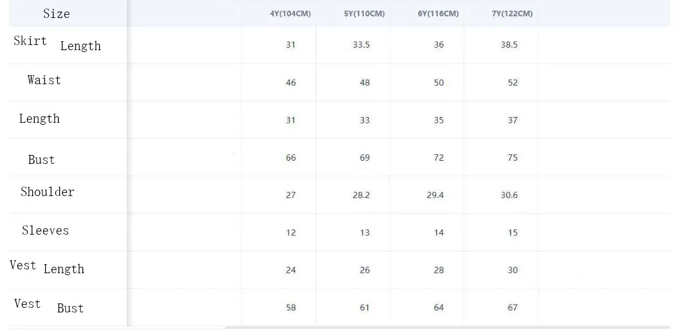
Task: Select the Vest Bust row label
Action: point(49,306)
